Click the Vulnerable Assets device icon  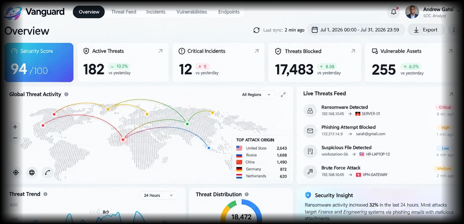(375, 51)
